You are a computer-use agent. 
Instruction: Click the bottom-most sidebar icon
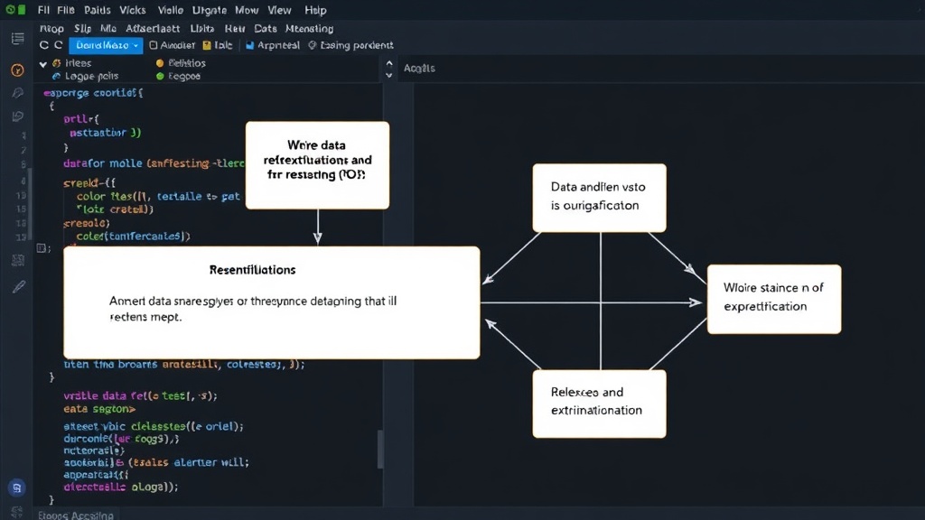pyautogui.click(x=16, y=512)
